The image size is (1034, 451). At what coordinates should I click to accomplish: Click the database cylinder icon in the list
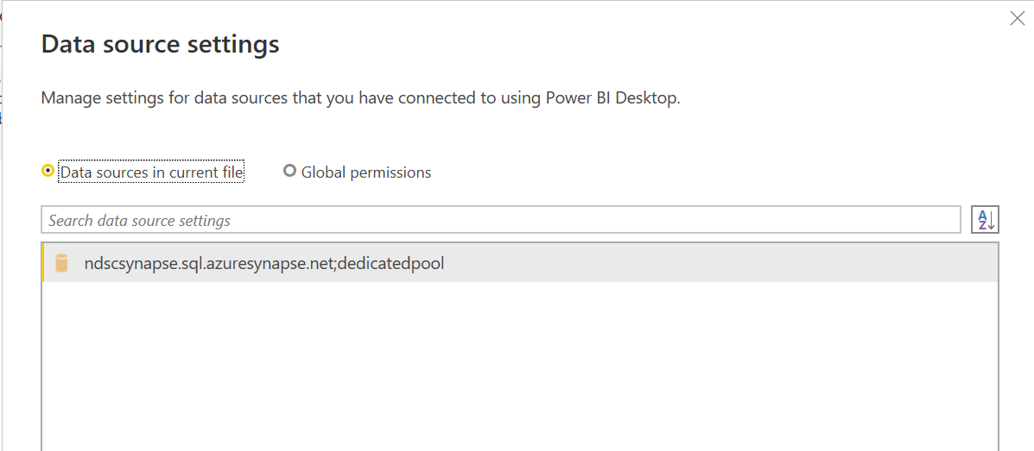61,263
